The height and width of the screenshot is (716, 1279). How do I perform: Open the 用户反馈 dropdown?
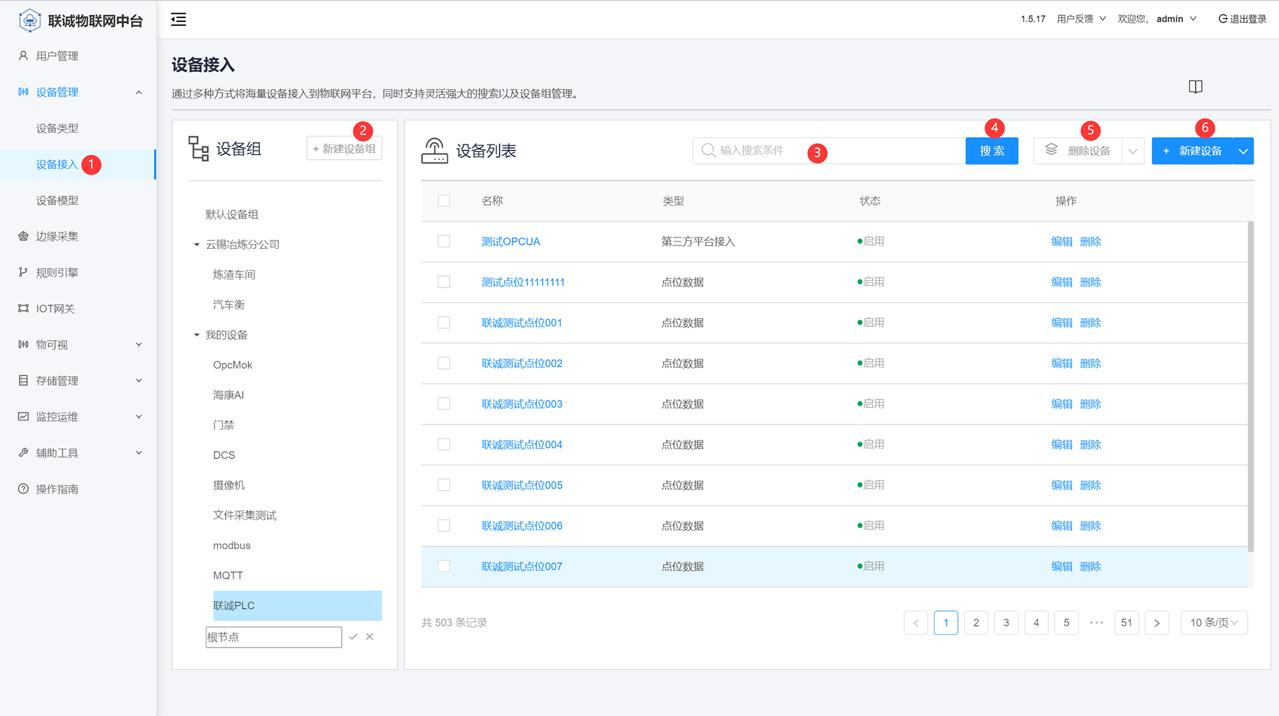click(1081, 19)
